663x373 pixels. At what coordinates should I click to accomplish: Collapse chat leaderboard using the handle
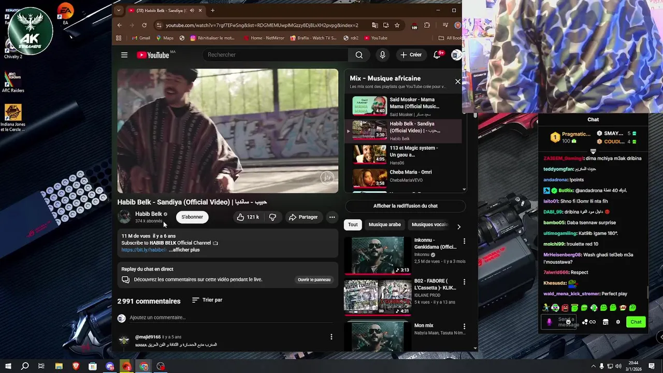(x=593, y=151)
